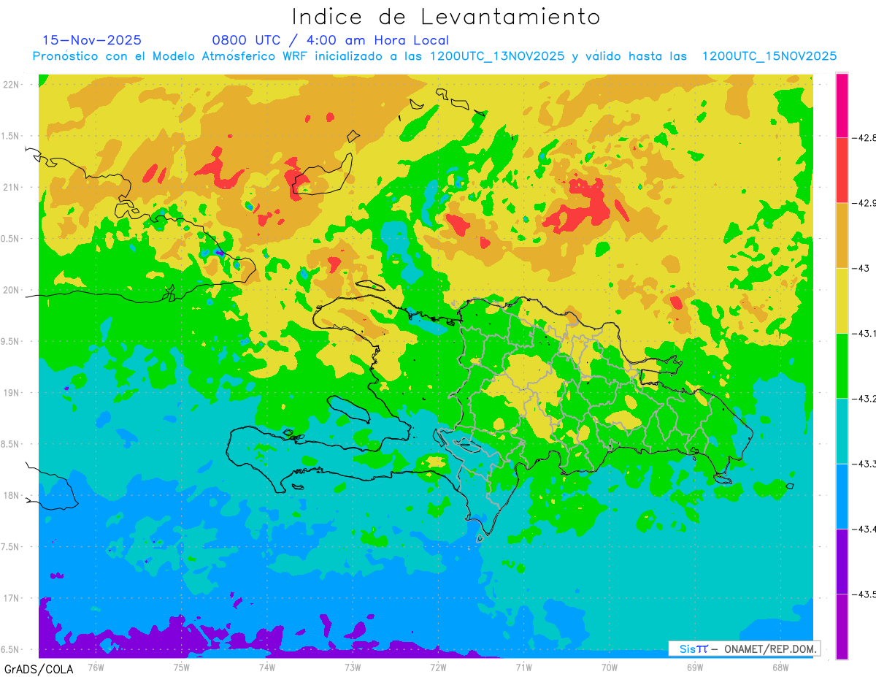This screenshot has width=876, height=677.
Task: Click the 'ONAMET/REP.DOM.' credit box
Action: (x=744, y=649)
